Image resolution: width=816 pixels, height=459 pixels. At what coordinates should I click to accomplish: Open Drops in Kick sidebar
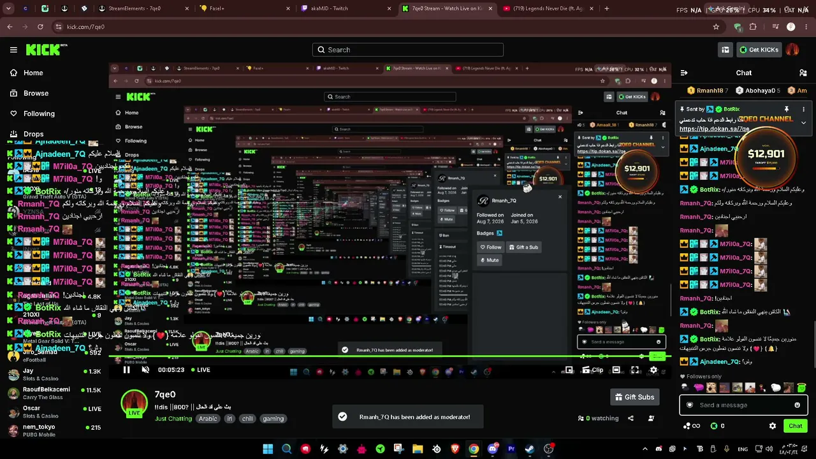pyautogui.click(x=27, y=134)
